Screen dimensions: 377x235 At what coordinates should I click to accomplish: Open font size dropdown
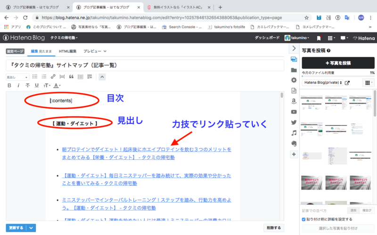tap(47, 86)
